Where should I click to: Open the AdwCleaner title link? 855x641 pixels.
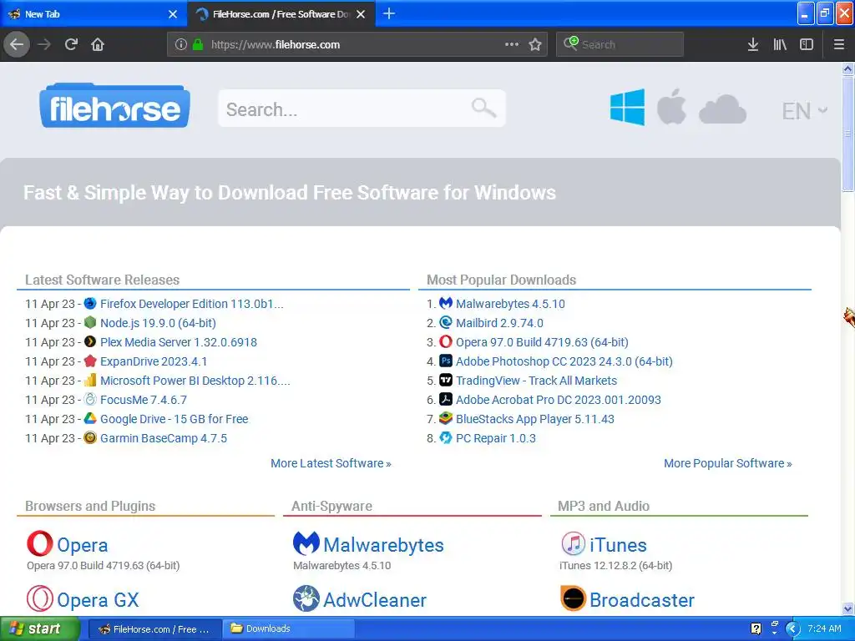[x=375, y=600]
